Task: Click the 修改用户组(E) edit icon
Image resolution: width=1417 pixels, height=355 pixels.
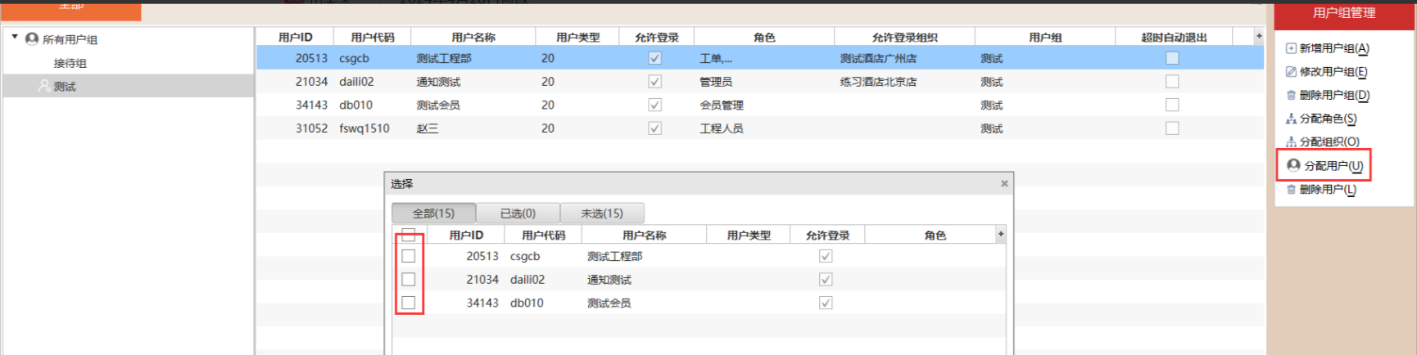Action: point(1291,72)
